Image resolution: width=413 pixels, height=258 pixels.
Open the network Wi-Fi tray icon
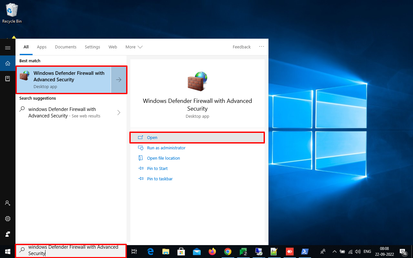[x=350, y=252]
